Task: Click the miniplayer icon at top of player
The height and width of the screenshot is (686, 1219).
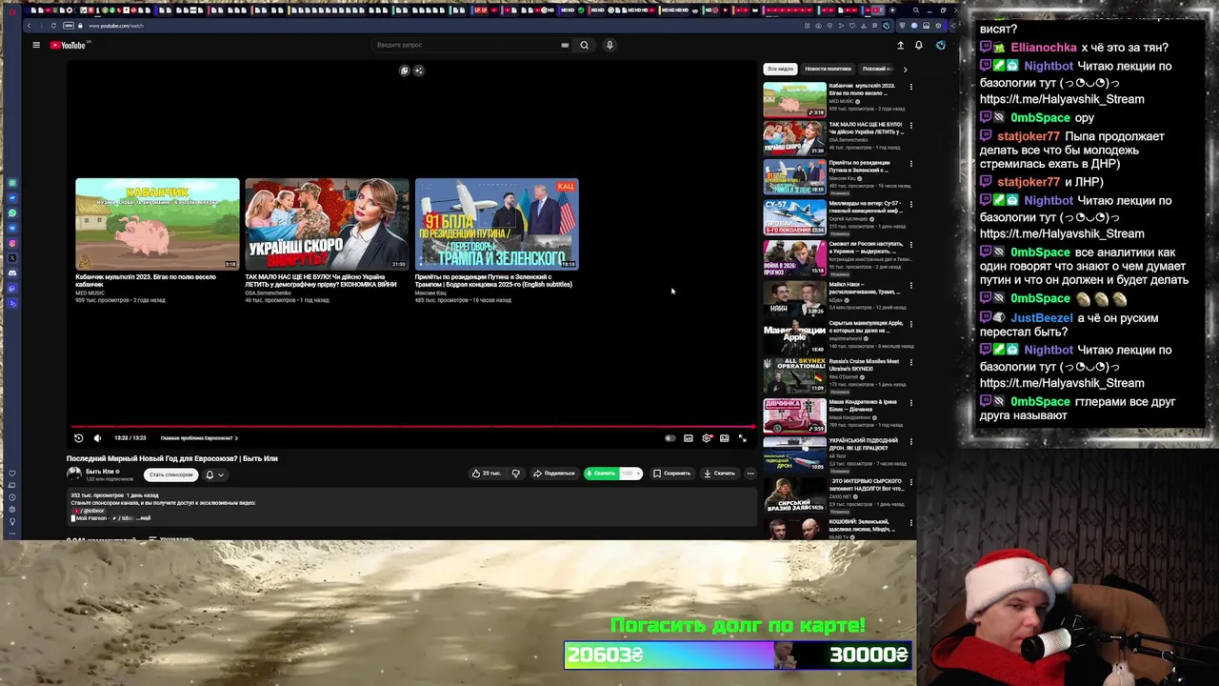Action: [404, 71]
